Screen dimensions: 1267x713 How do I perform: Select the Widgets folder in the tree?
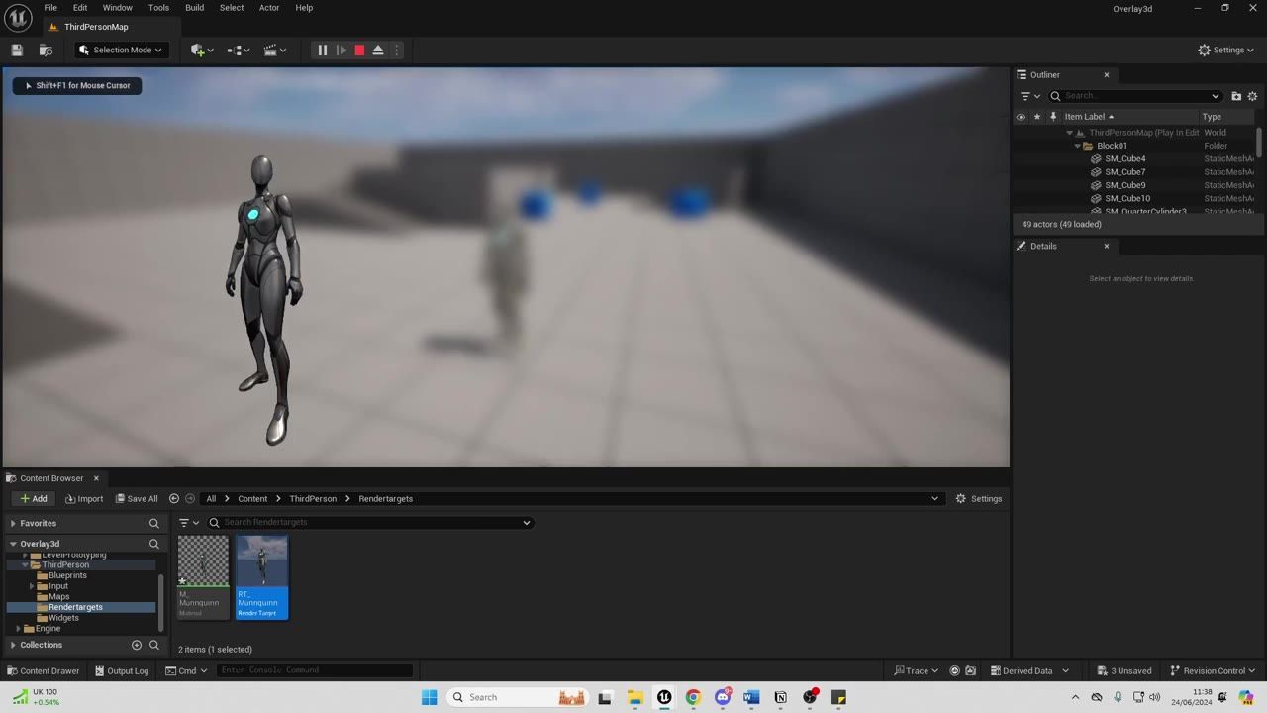(x=63, y=618)
